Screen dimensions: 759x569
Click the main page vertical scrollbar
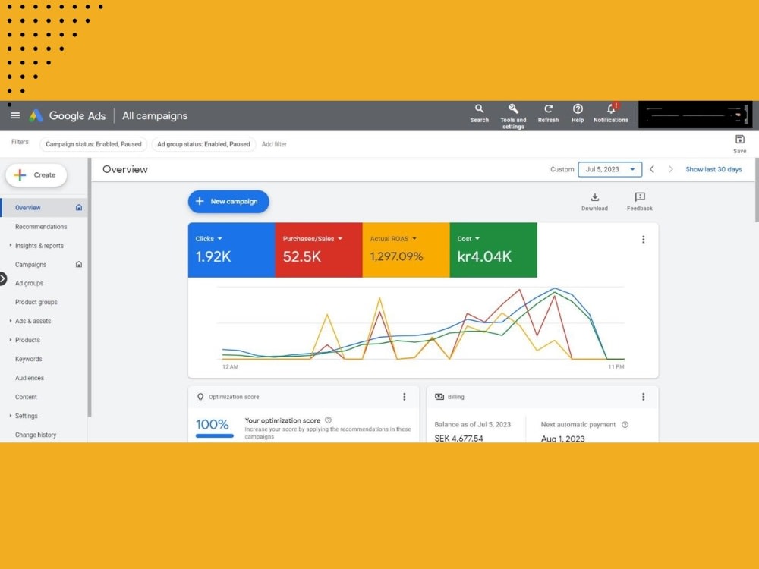[x=757, y=190]
